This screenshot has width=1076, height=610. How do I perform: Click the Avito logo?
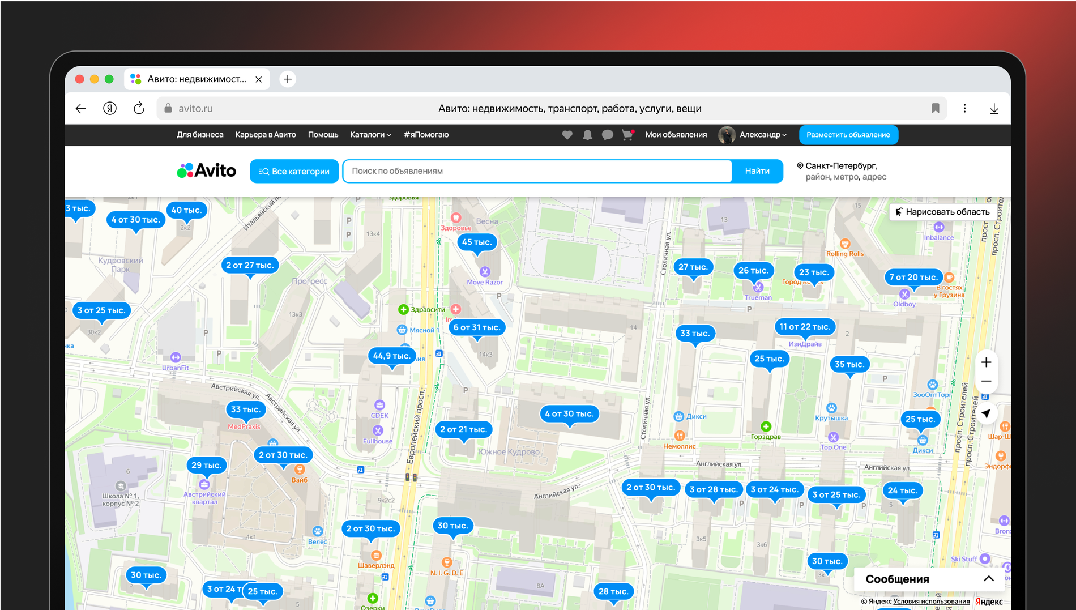click(x=206, y=170)
